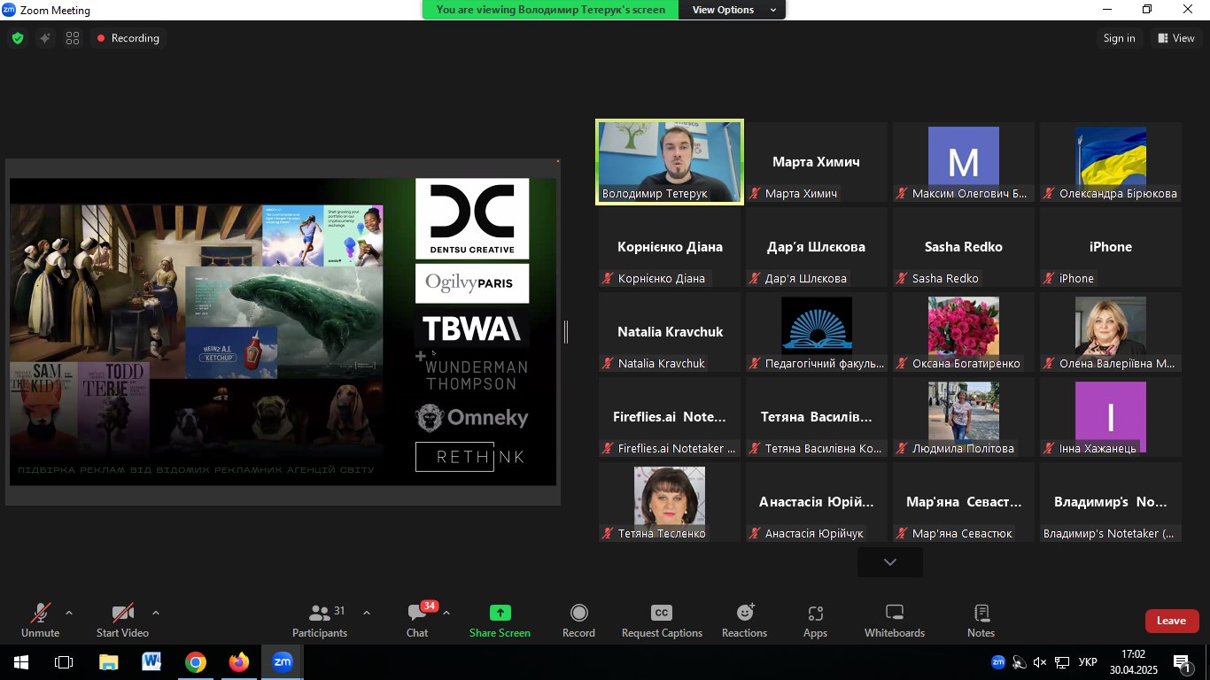Select the Педагогічний факультет logo tile

click(x=817, y=332)
